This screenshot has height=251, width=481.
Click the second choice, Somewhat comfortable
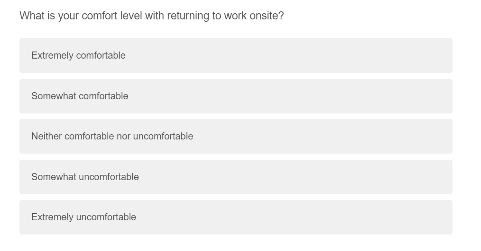[x=236, y=96]
